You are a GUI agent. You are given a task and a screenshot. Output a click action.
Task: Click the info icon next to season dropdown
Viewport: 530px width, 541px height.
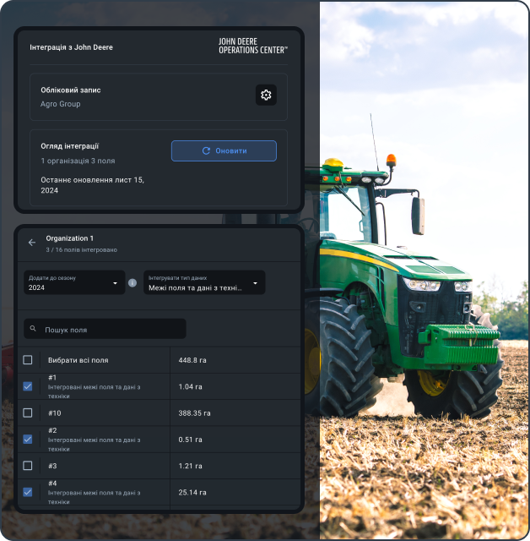point(132,283)
